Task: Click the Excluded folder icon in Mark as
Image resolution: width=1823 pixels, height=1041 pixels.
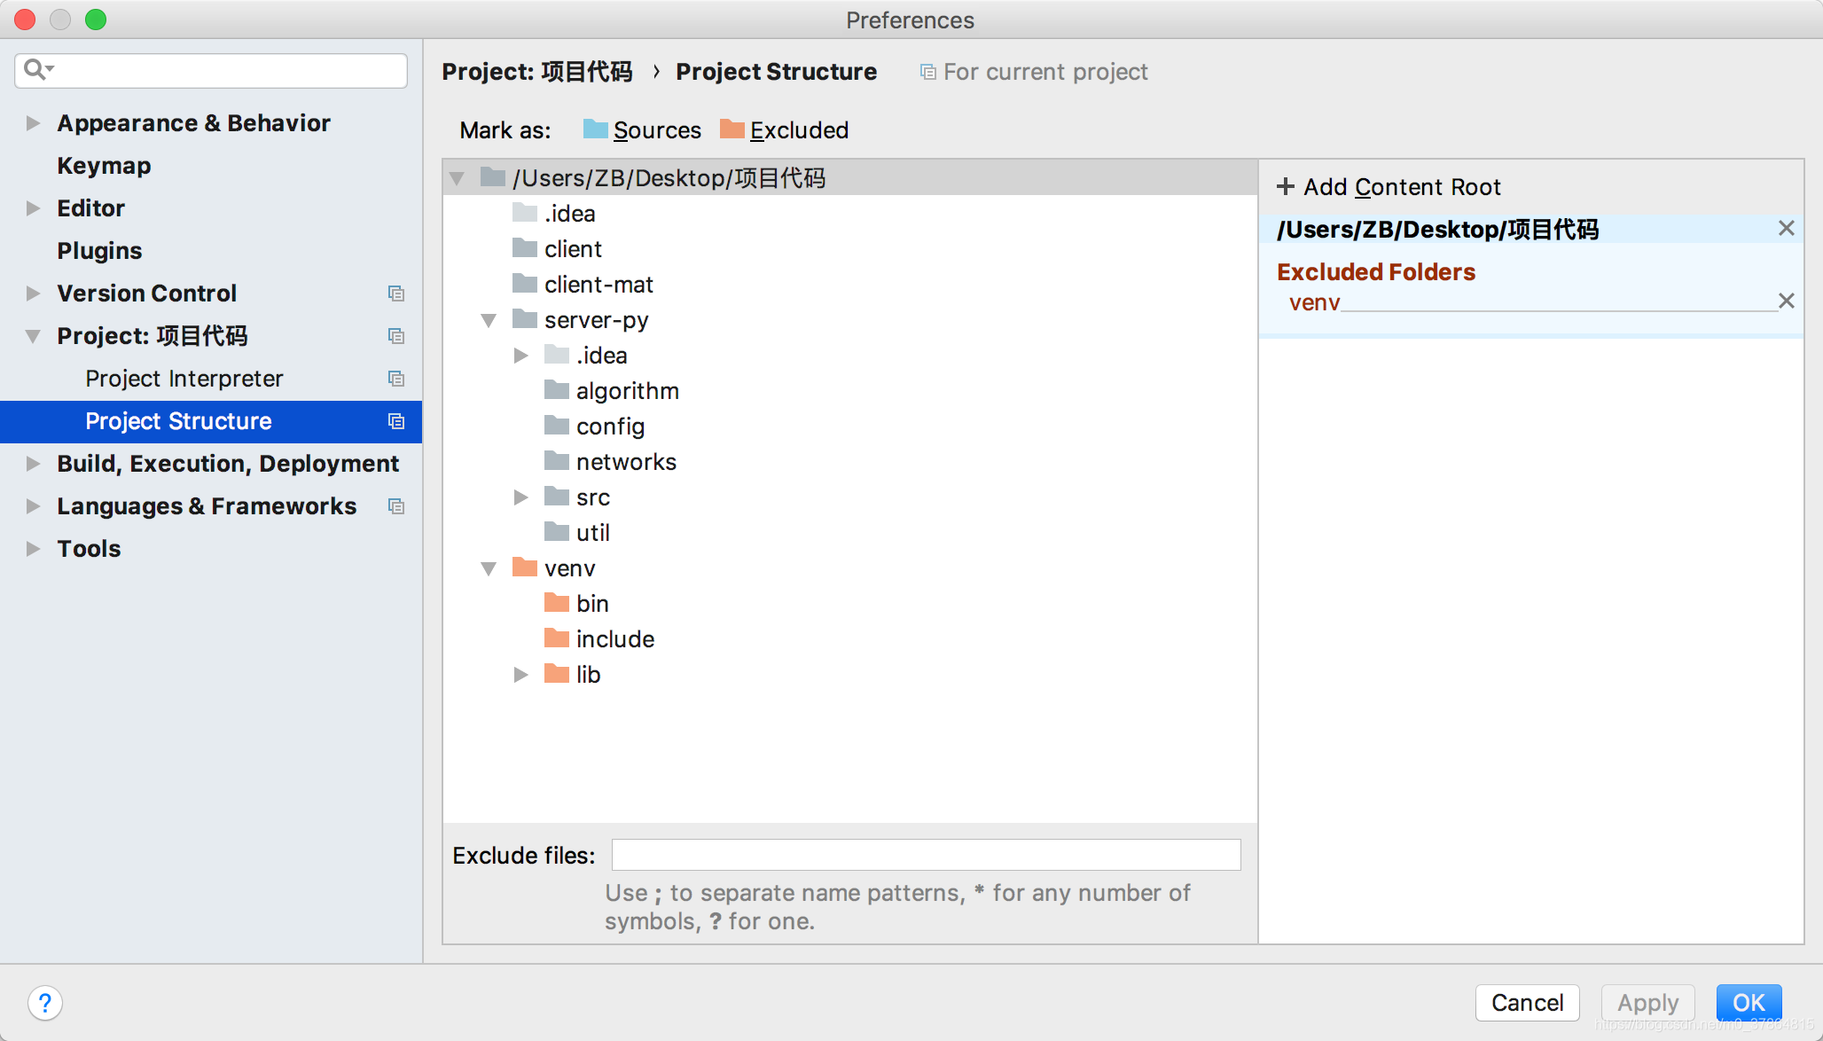Action: pos(732,129)
